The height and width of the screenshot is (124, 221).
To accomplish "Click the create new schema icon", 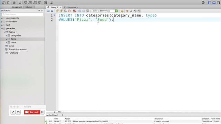I will (21, 2).
